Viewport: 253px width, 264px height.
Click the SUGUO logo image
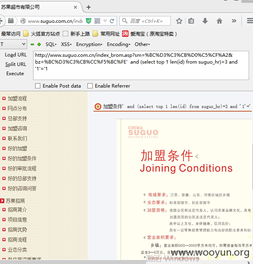pos(143,132)
